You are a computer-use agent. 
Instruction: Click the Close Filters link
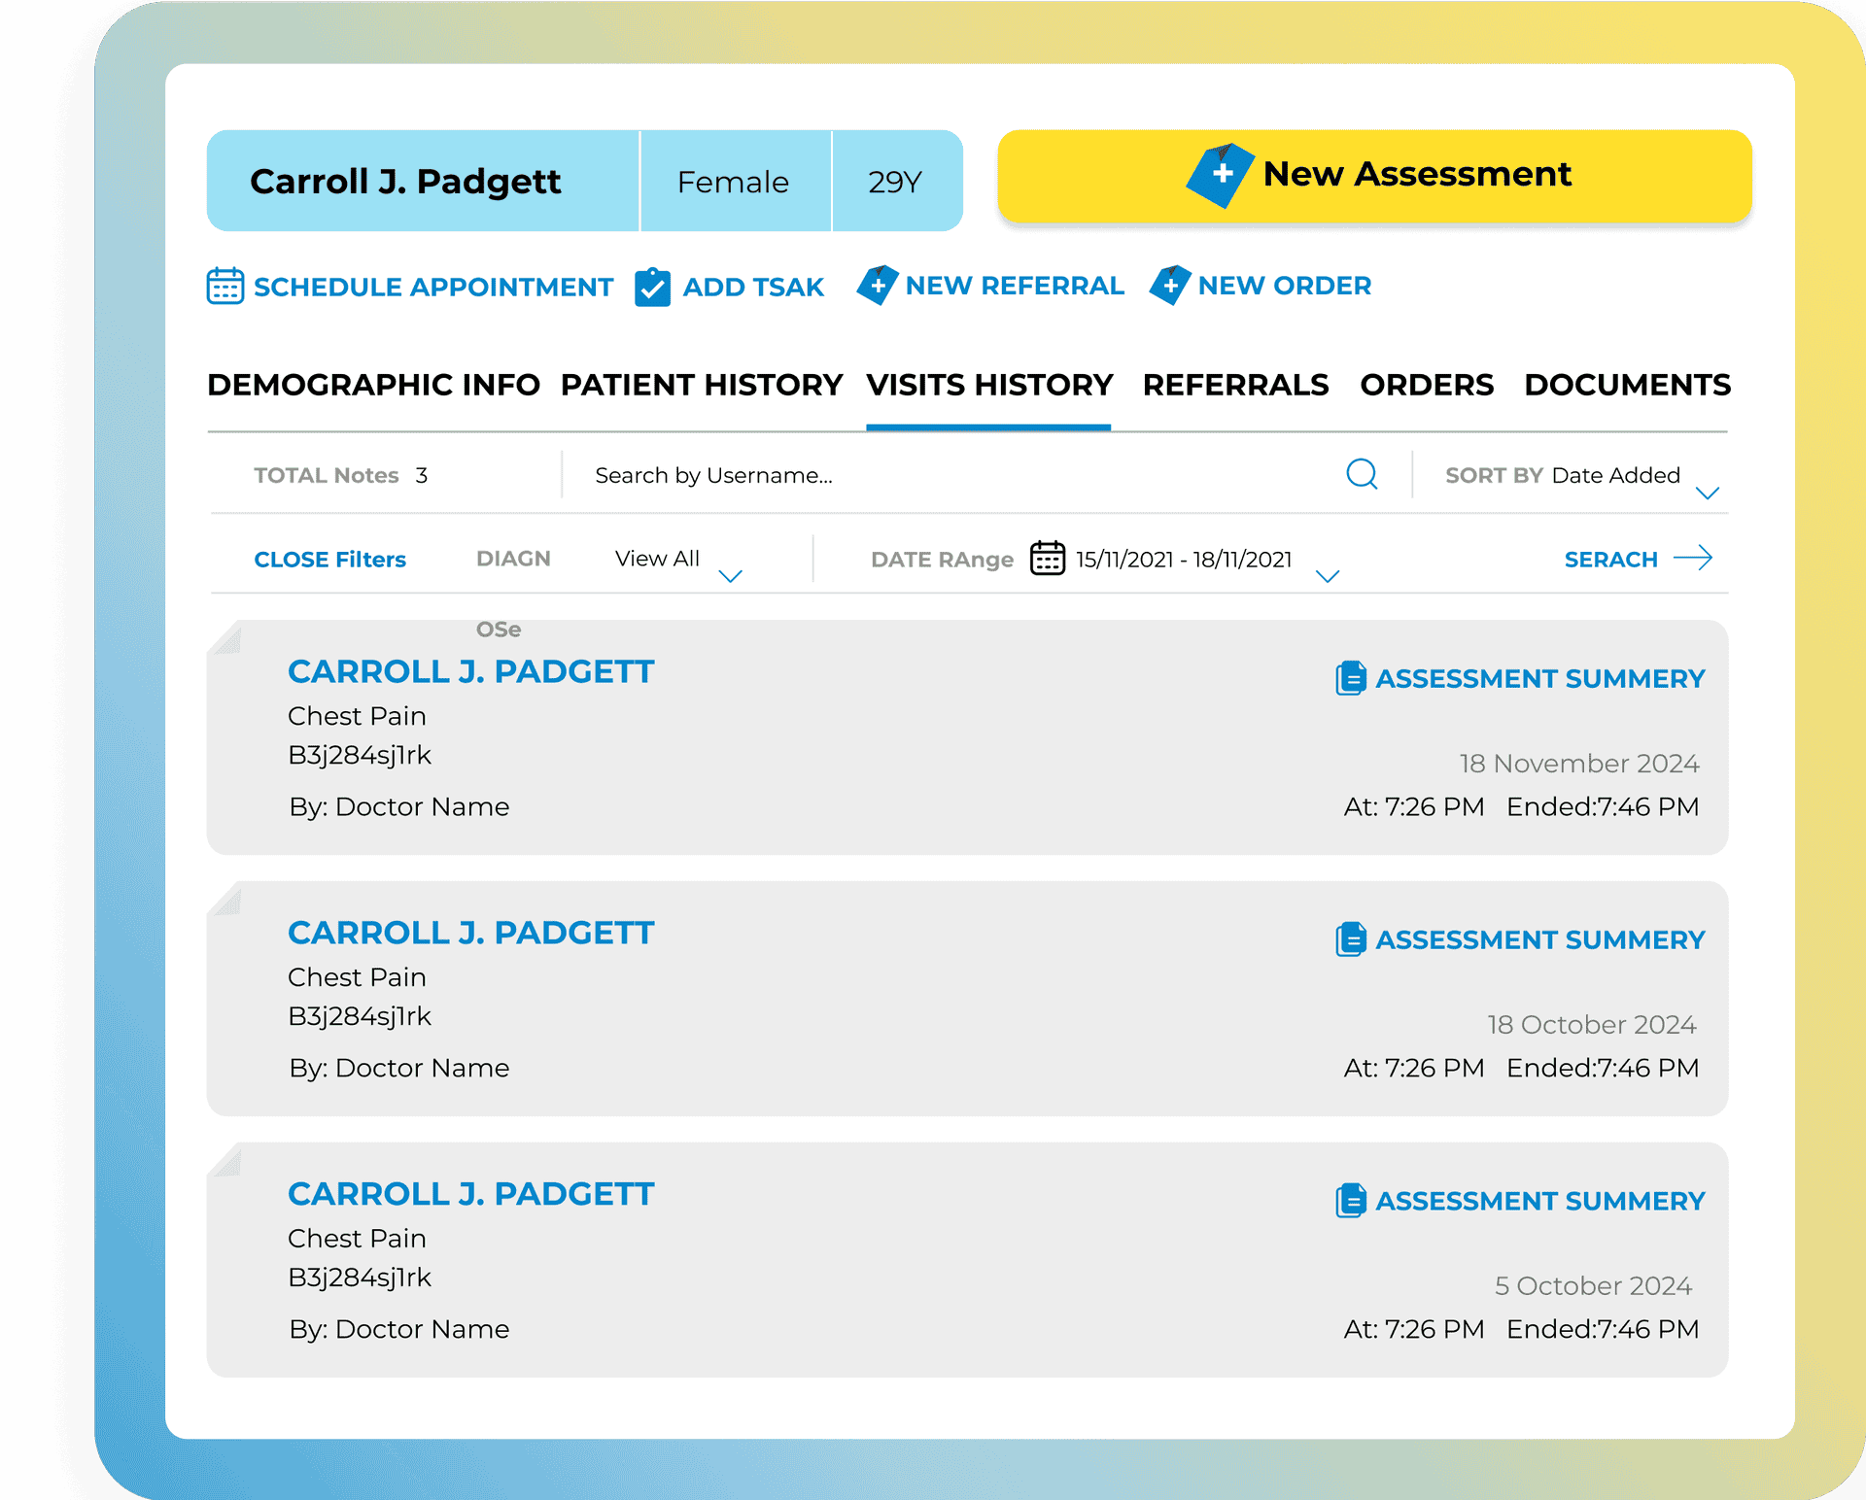point(329,560)
